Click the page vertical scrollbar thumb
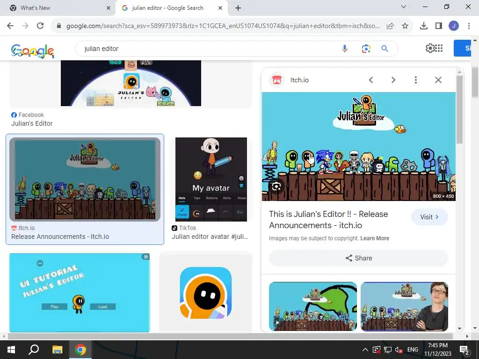479x359 pixels. click(x=475, y=82)
